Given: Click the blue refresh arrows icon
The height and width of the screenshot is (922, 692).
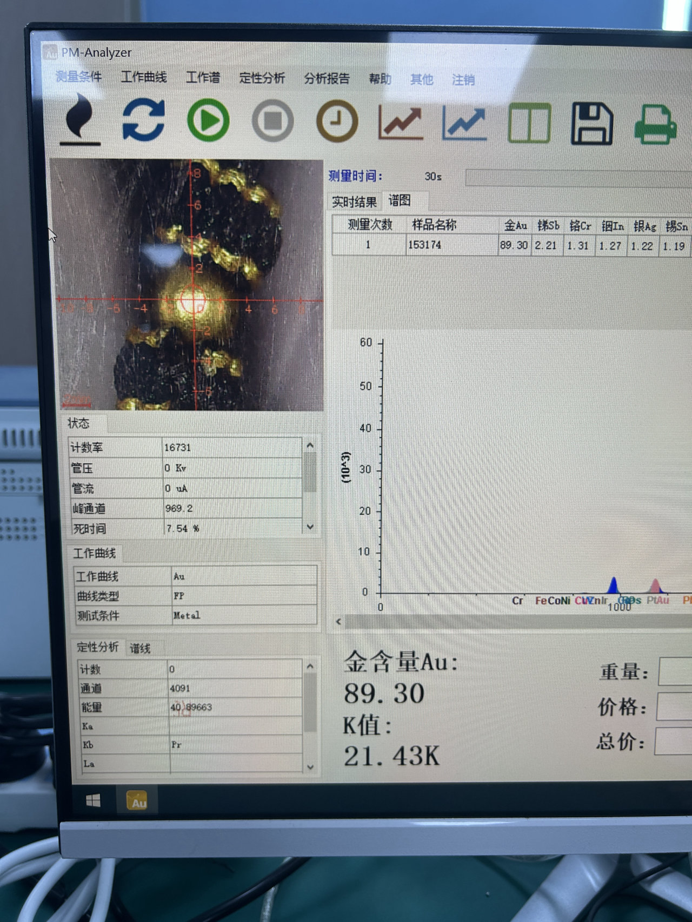Looking at the screenshot, I should [x=143, y=120].
